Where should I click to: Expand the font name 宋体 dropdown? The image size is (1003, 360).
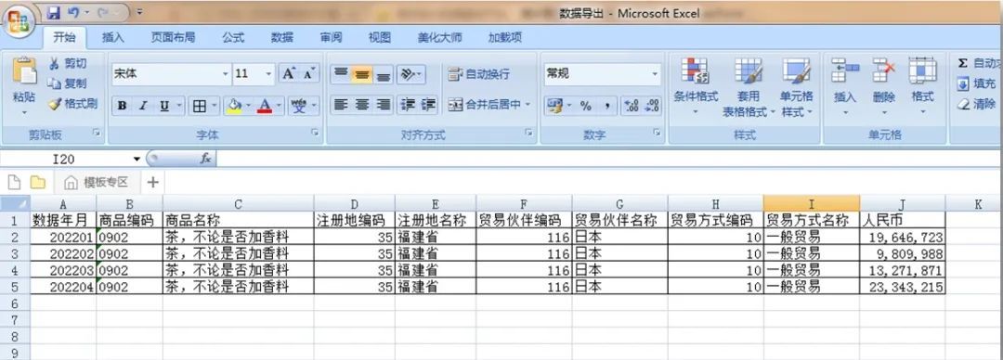225,74
